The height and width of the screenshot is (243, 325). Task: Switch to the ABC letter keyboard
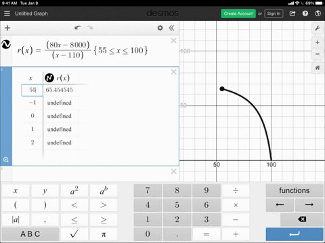pos(30,234)
